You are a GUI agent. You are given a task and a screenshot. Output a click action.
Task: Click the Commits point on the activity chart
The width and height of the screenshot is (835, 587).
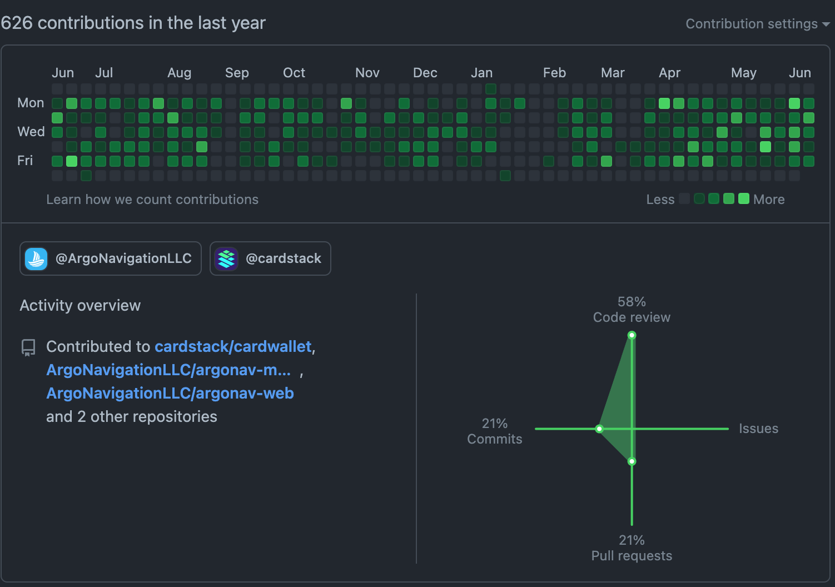coord(599,429)
